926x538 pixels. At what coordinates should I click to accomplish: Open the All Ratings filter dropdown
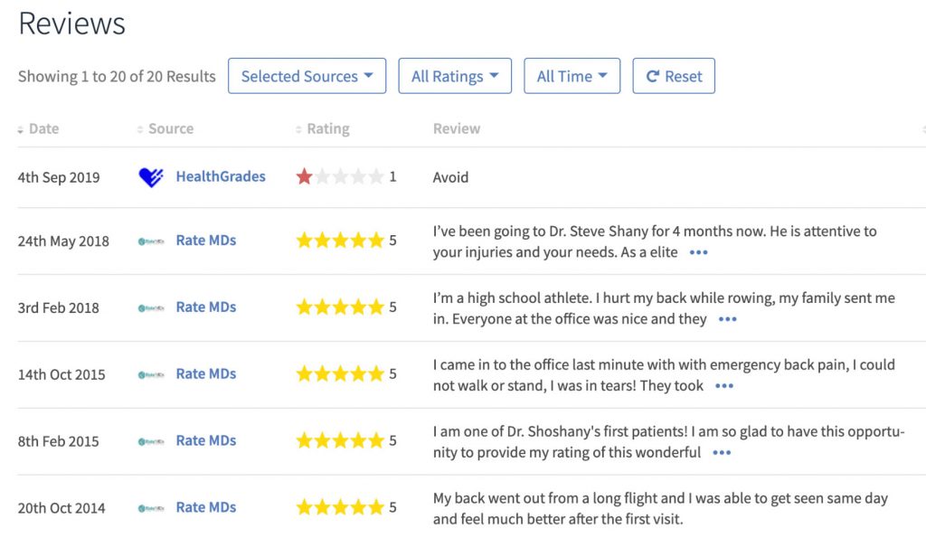(455, 76)
